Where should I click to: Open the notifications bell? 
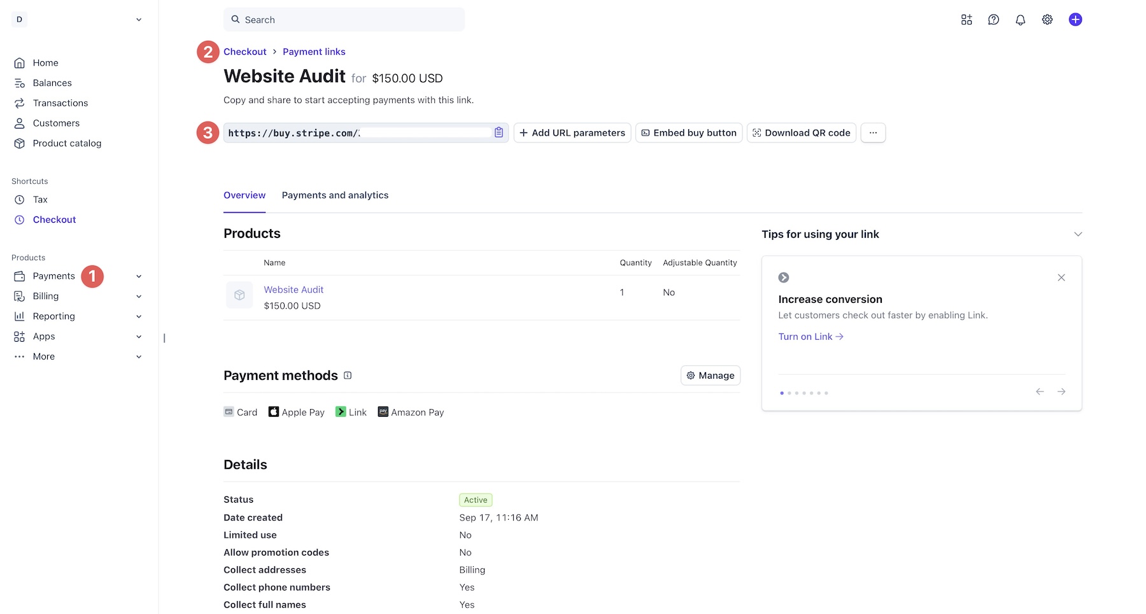click(1021, 20)
